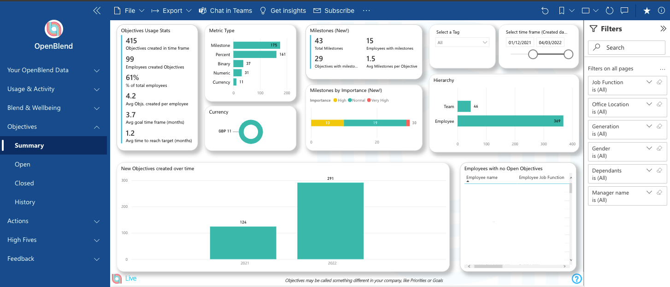The image size is (670, 287).
Task: Click Employee Job Function column header
Action: pos(541,178)
